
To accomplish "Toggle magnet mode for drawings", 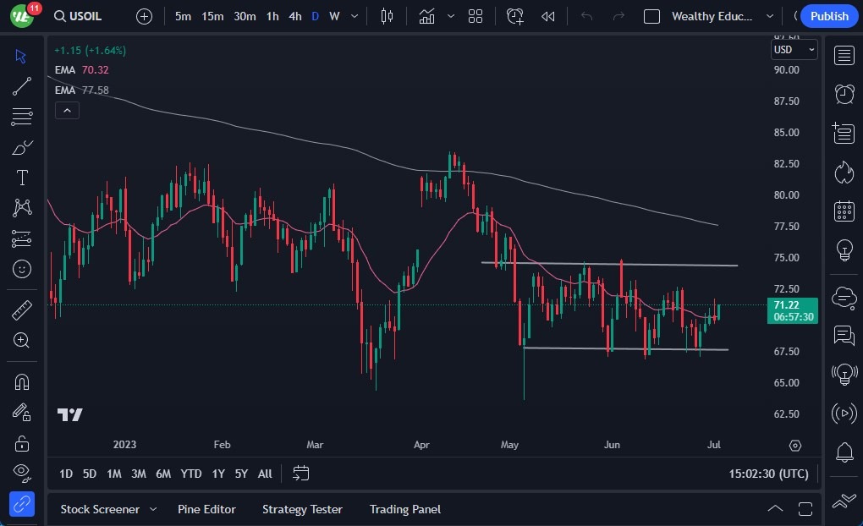I will (22, 381).
